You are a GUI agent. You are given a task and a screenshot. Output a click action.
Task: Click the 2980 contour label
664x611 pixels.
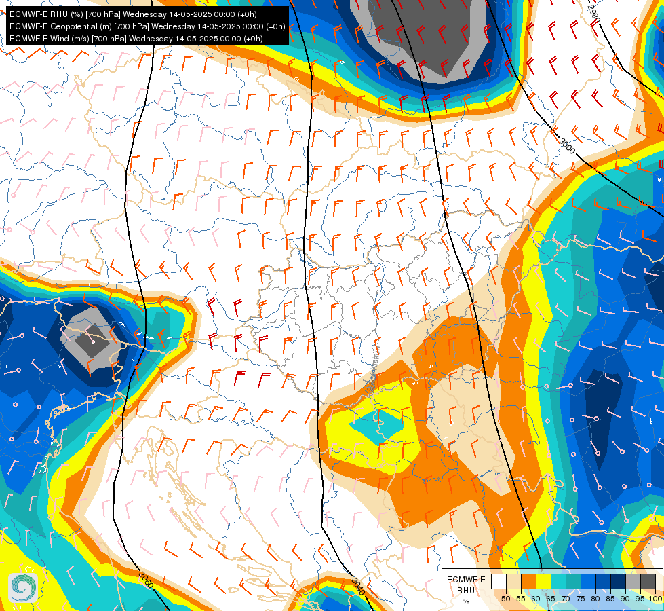(x=594, y=14)
